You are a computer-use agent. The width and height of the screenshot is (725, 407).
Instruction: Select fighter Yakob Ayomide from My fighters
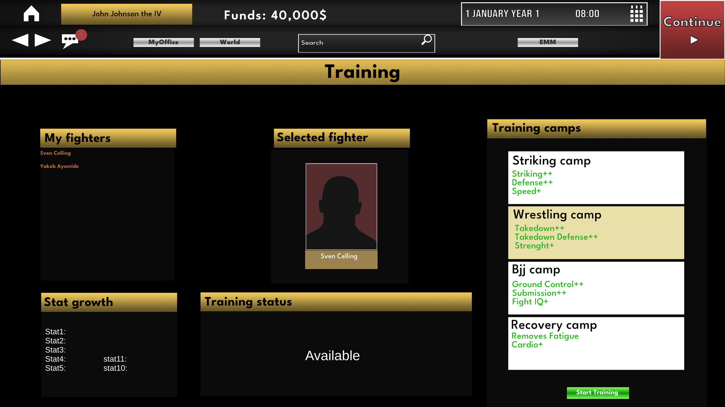(59, 166)
